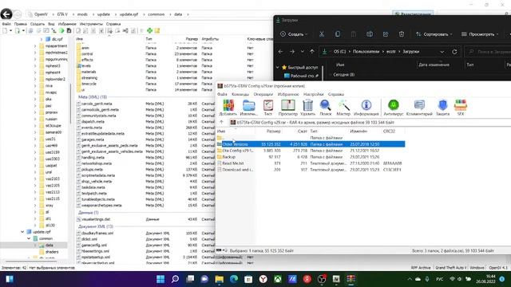
Task: Open File Explorer from taskbar
Action: point(220,279)
